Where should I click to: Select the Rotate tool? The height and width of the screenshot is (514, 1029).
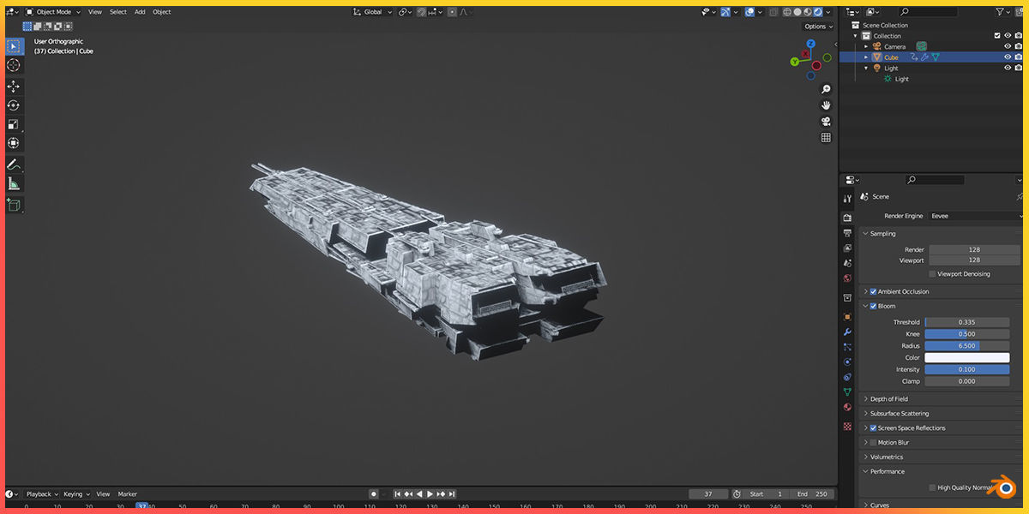[x=14, y=105]
